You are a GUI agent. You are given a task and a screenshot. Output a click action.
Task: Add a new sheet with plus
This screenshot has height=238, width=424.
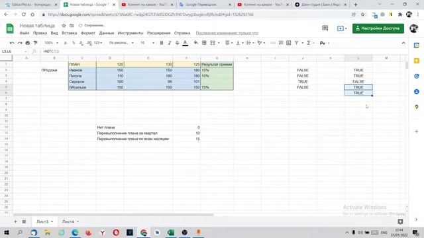15,221
